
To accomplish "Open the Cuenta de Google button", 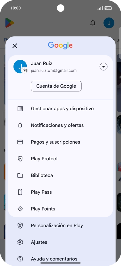I will 56,86.
